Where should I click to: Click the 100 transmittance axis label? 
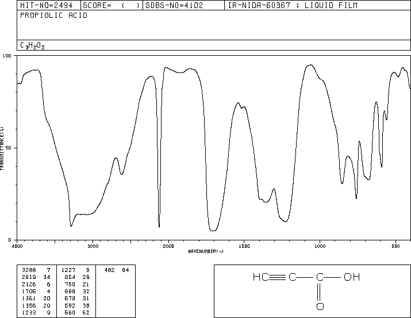(x=7, y=56)
